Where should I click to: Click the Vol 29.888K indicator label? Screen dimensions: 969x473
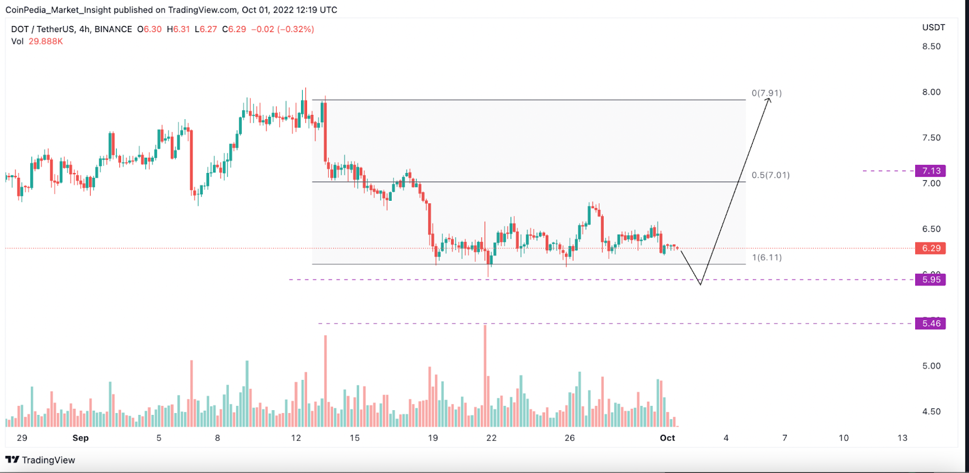click(x=37, y=41)
